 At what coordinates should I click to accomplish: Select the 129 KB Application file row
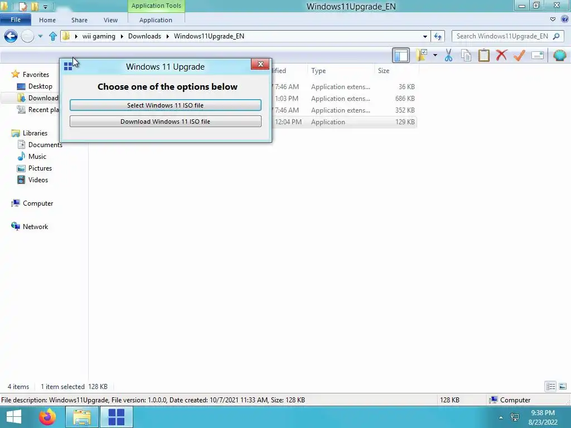tap(344, 122)
